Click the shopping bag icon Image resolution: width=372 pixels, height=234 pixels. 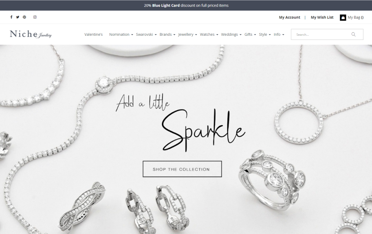343,17
